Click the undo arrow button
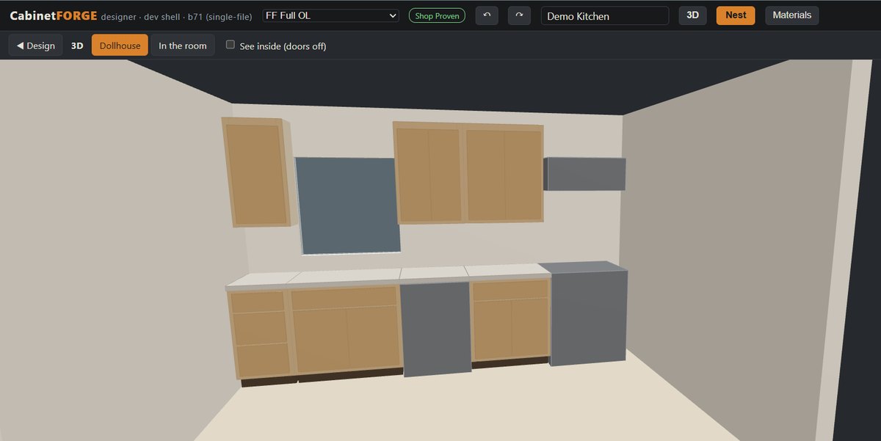The width and height of the screenshot is (881, 441). [x=487, y=15]
